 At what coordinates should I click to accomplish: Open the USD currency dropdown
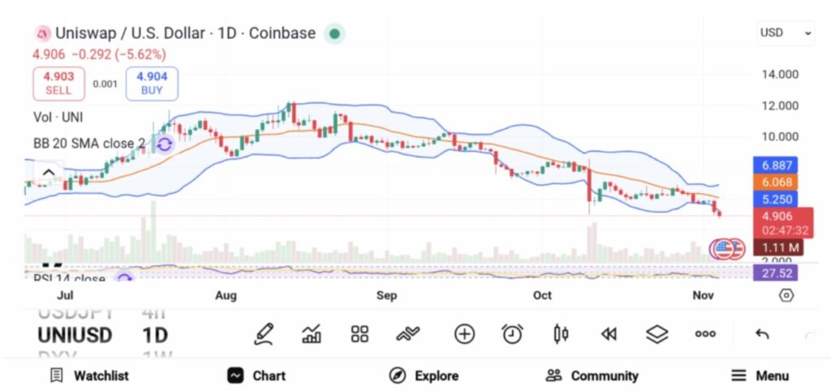click(786, 33)
